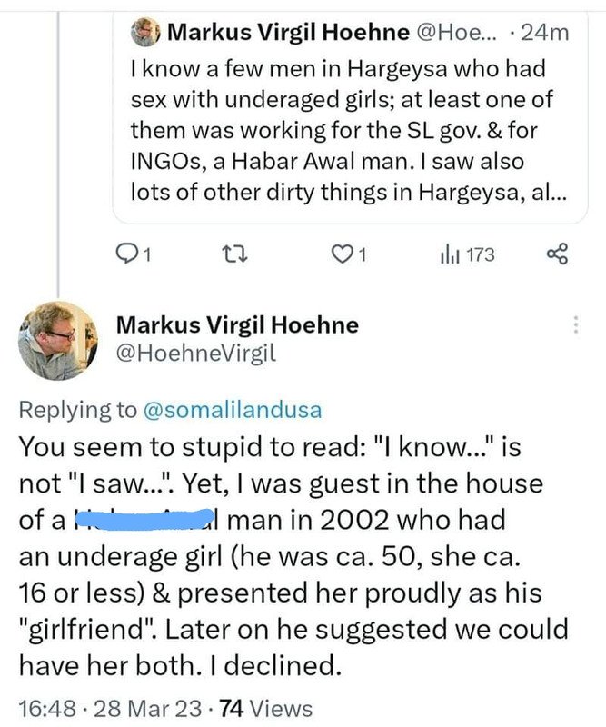Image resolution: width=606 pixels, height=727 pixels.
Task: View the 74 Views count
Action: coord(270,709)
